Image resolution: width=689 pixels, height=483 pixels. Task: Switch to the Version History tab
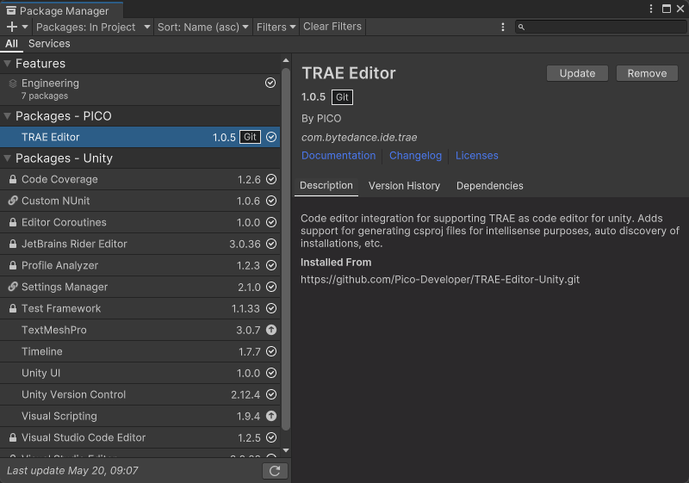404,186
